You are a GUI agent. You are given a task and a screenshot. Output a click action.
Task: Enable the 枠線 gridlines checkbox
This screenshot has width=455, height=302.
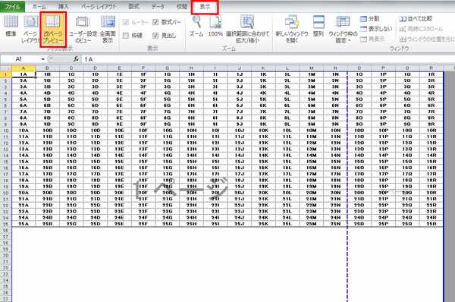coord(126,36)
